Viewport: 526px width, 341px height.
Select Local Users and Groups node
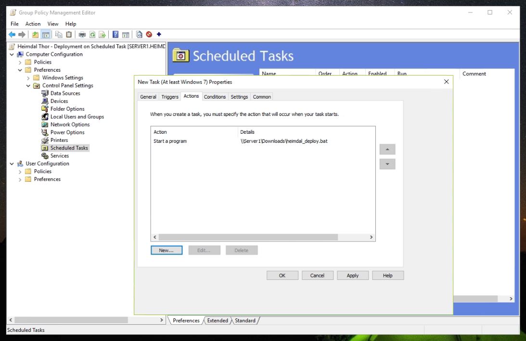point(77,117)
